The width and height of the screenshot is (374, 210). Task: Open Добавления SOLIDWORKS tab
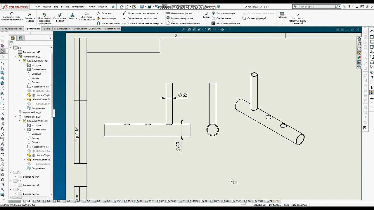coord(88,29)
